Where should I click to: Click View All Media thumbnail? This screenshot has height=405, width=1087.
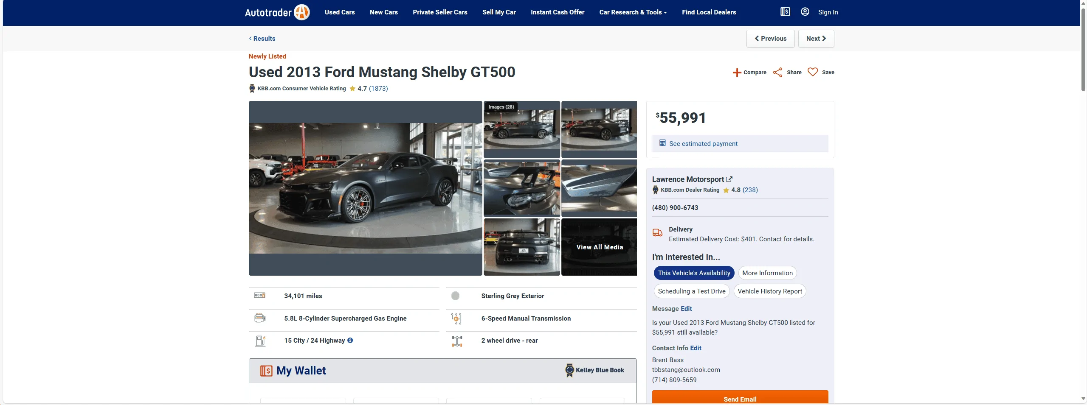point(599,247)
